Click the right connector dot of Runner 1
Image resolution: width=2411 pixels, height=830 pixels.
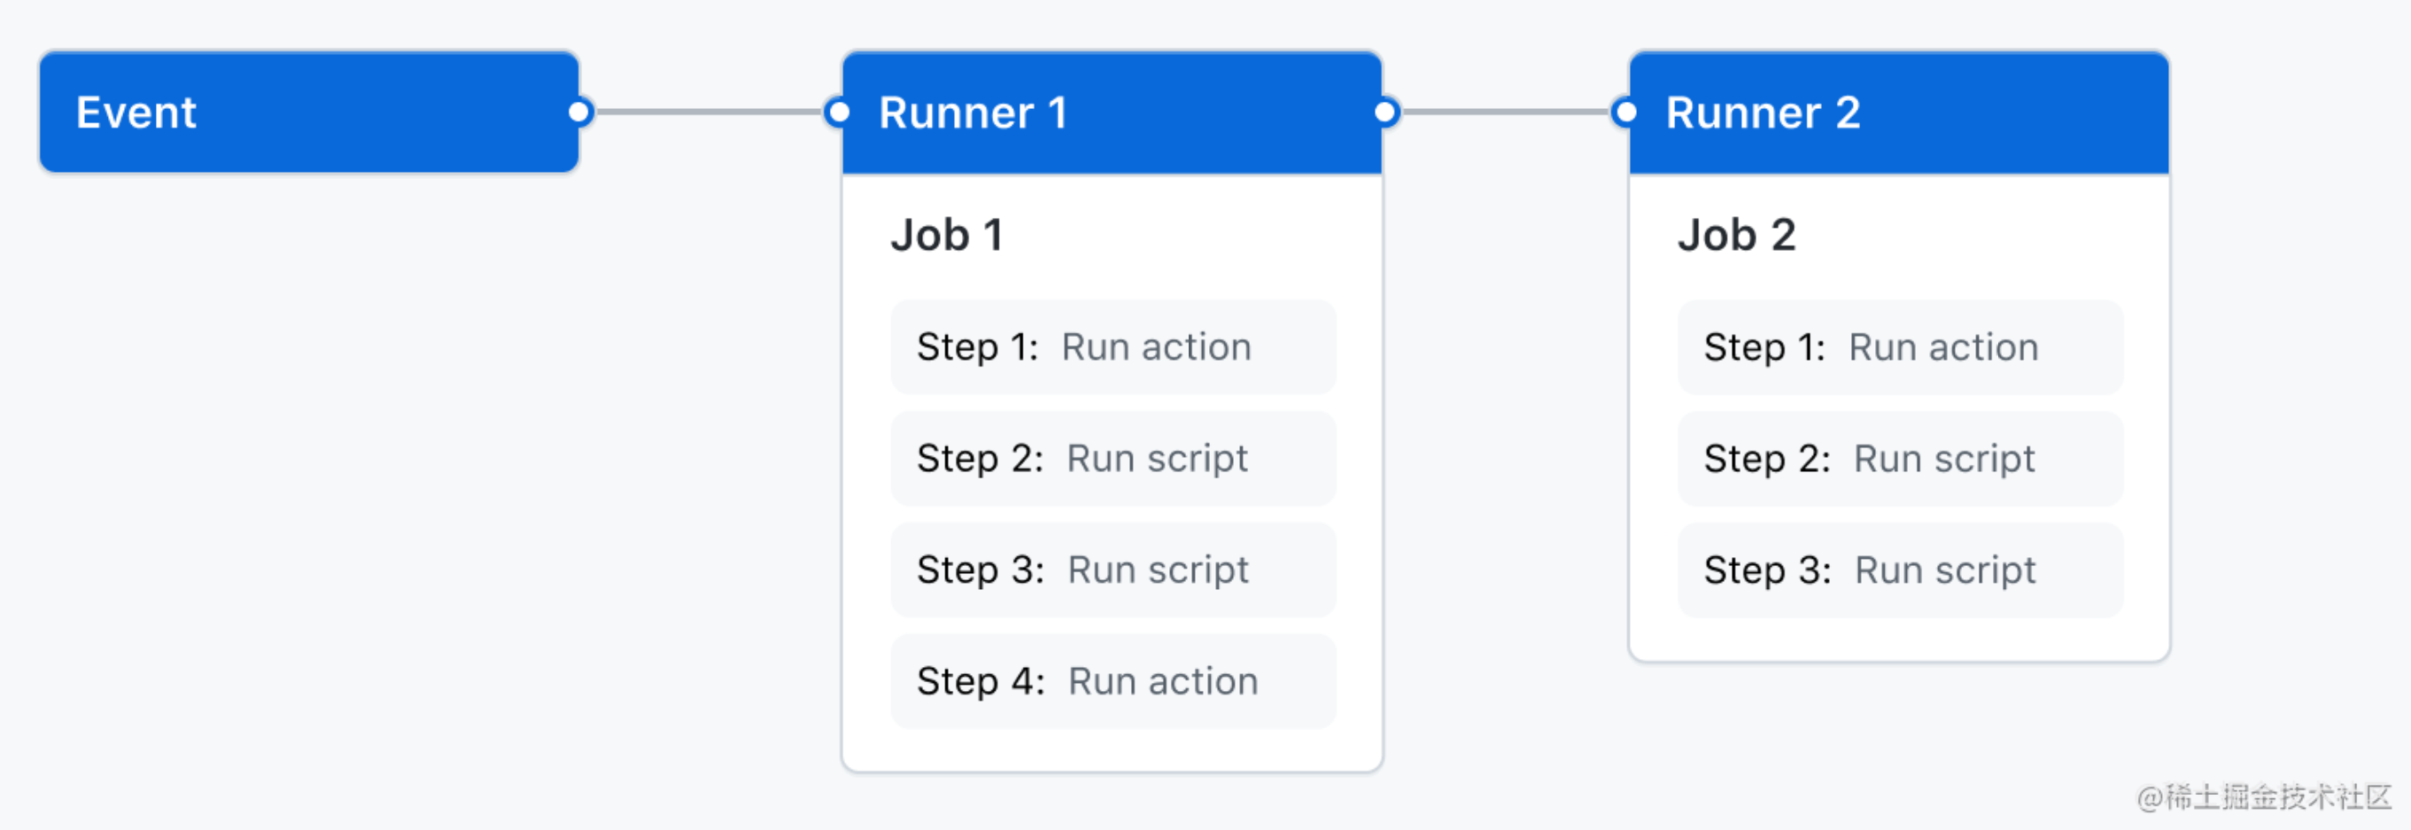tap(1385, 112)
